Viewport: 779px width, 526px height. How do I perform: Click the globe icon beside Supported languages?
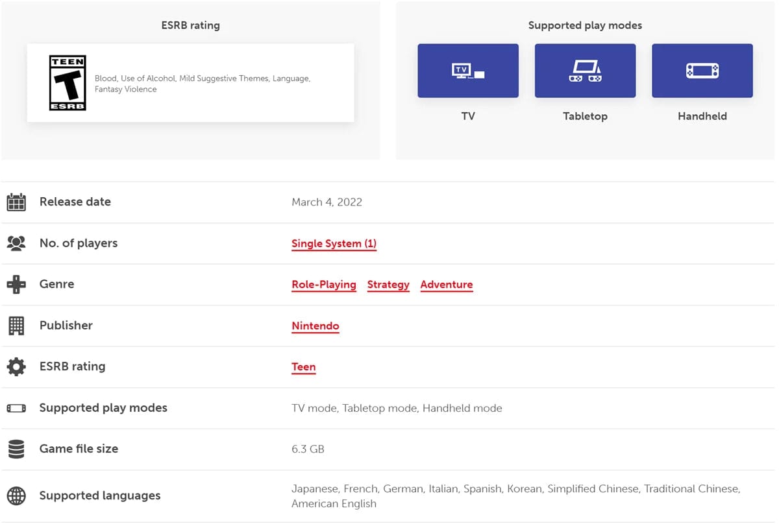click(x=16, y=496)
